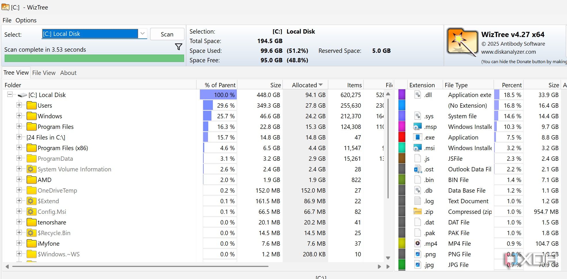Switch to the About tab

tap(68, 73)
